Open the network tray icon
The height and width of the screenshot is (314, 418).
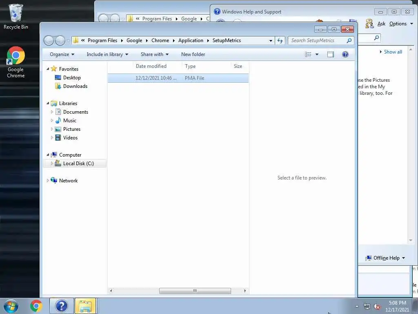tap(367, 307)
